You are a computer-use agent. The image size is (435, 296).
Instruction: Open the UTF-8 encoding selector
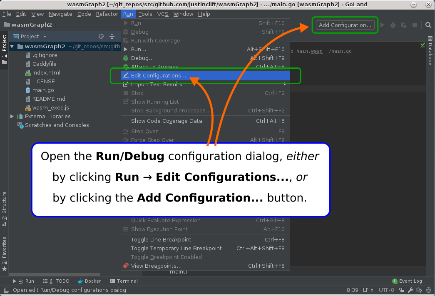pos(386,290)
